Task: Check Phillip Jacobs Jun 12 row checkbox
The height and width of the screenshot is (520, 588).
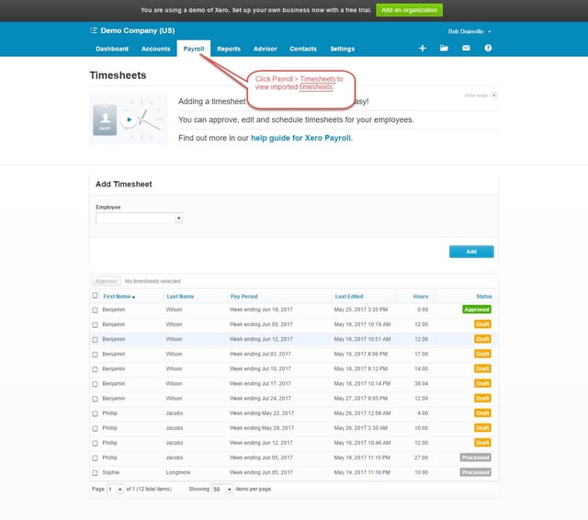Action: pyautogui.click(x=95, y=444)
